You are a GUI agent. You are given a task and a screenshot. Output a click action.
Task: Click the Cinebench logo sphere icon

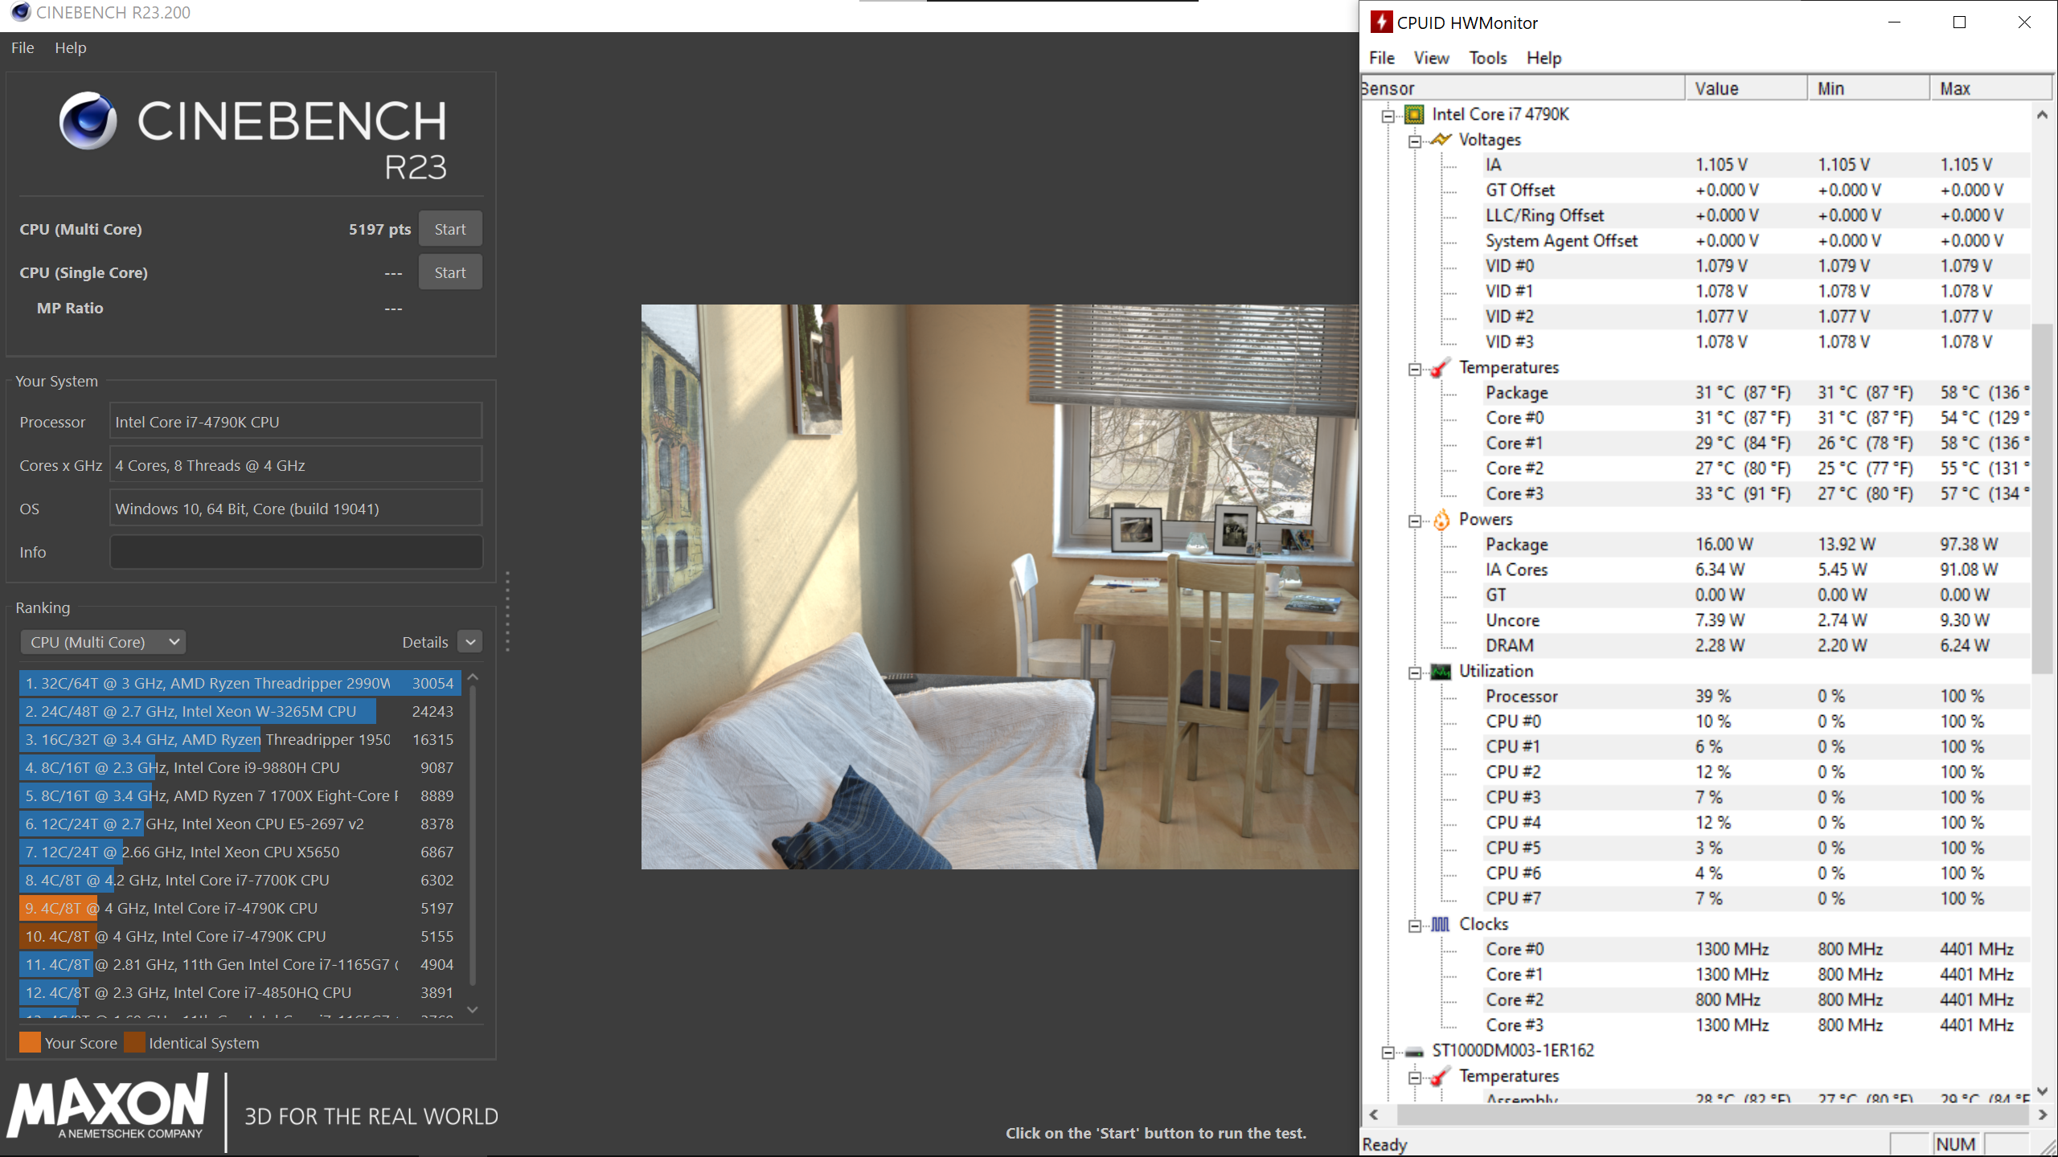[x=88, y=121]
